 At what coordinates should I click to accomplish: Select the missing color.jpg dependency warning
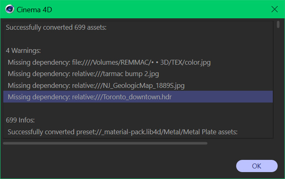click(138, 62)
